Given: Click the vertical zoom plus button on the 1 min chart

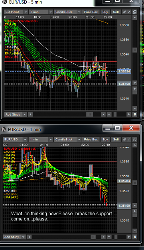Looking at the screenshot, I should coord(134,211).
